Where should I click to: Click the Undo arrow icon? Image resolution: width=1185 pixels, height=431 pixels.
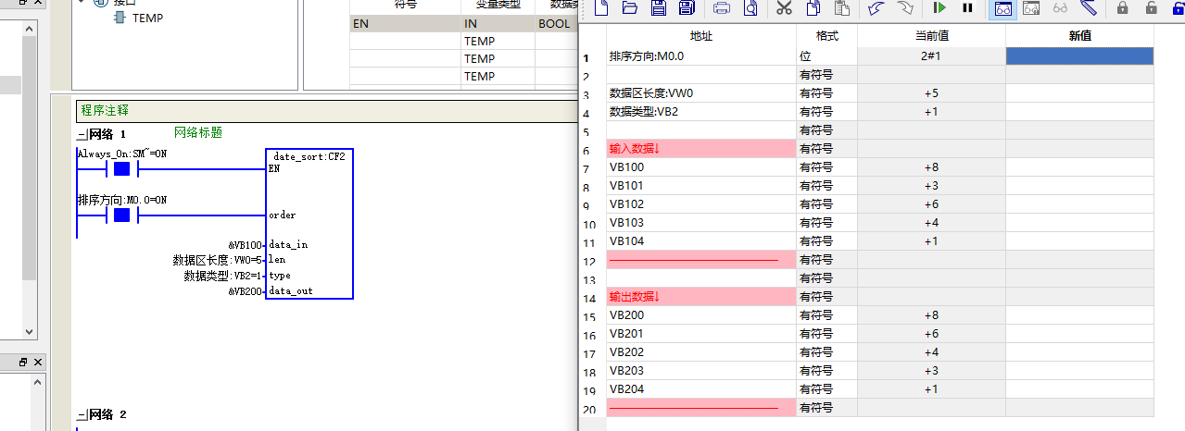[876, 8]
